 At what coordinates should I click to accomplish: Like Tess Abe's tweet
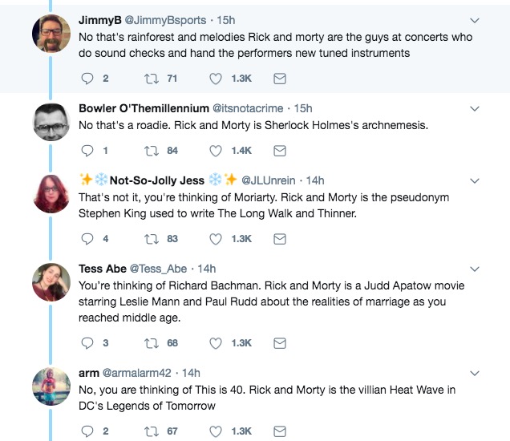point(216,342)
